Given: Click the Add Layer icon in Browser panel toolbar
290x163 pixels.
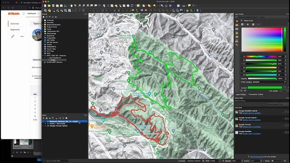Looking at the screenshot, I should pos(43,17).
